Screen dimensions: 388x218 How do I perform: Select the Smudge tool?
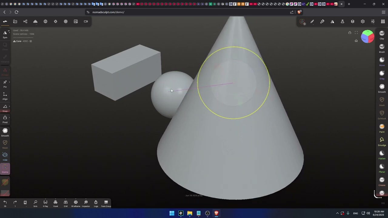click(x=382, y=141)
